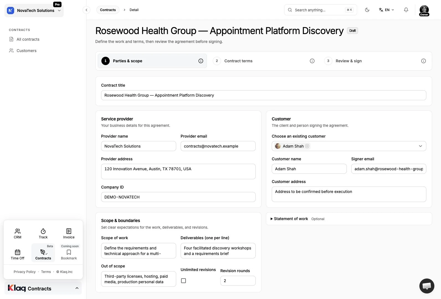Viewport: 441px width, 299px height.
Task: Open Klaq.inc footer link
Action: 65,272
